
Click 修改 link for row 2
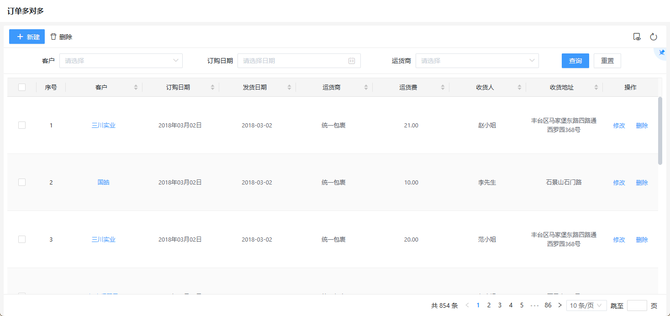[x=619, y=183]
